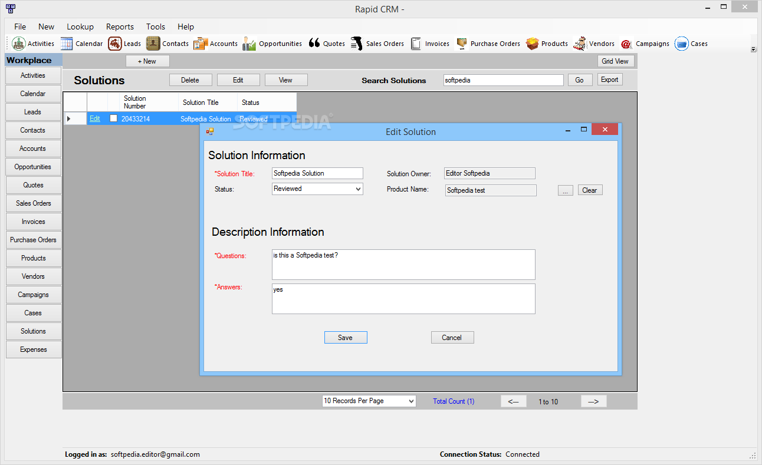762x465 pixels.
Task: Sort by the Status column header
Action: [x=267, y=102]
